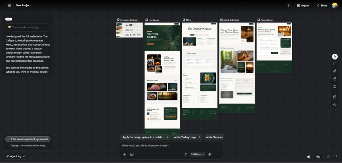
Task: Toggle the light/dark theme sun icon
Action: point(328,156)
